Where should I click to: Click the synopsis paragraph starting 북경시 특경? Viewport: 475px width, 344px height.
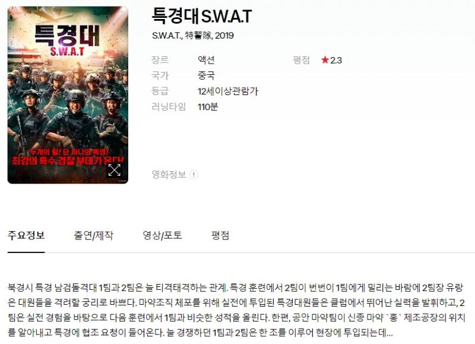click(236, 310)
